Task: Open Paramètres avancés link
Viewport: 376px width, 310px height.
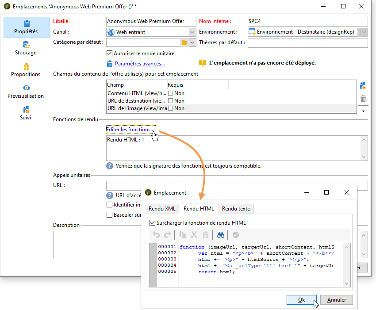Action: click(140, 64)
